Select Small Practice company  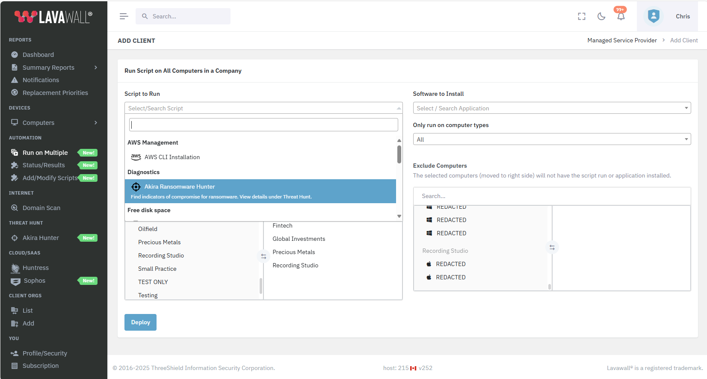pyautogui.click(x=157, y=269)
